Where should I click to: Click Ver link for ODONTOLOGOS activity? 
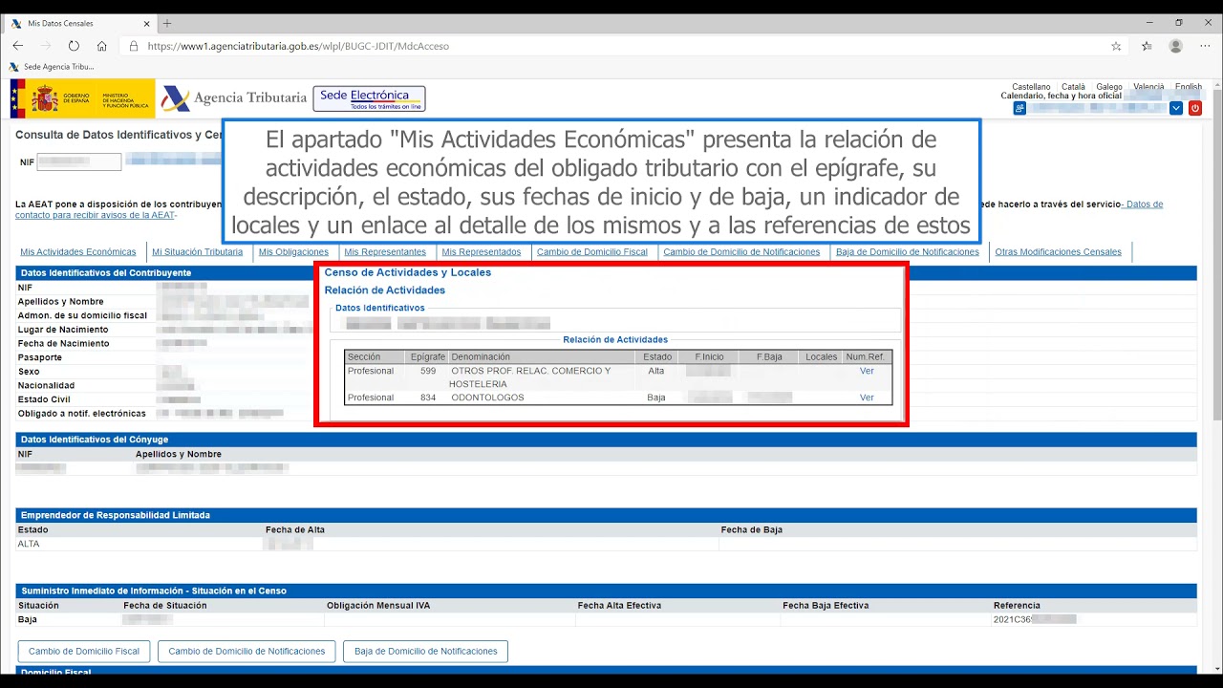pyautogui.click(x=867, y=398)
